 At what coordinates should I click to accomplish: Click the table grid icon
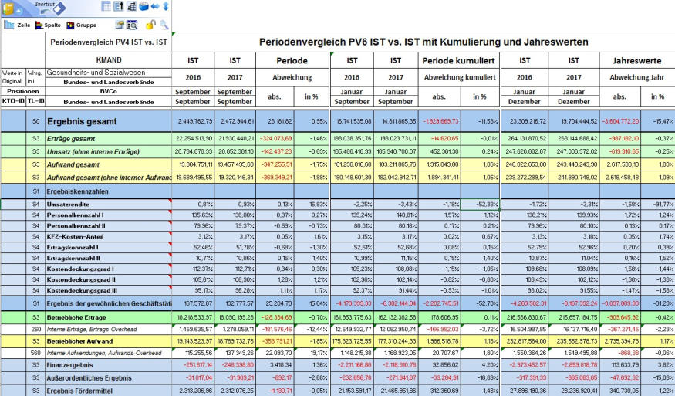click(106, 6)
